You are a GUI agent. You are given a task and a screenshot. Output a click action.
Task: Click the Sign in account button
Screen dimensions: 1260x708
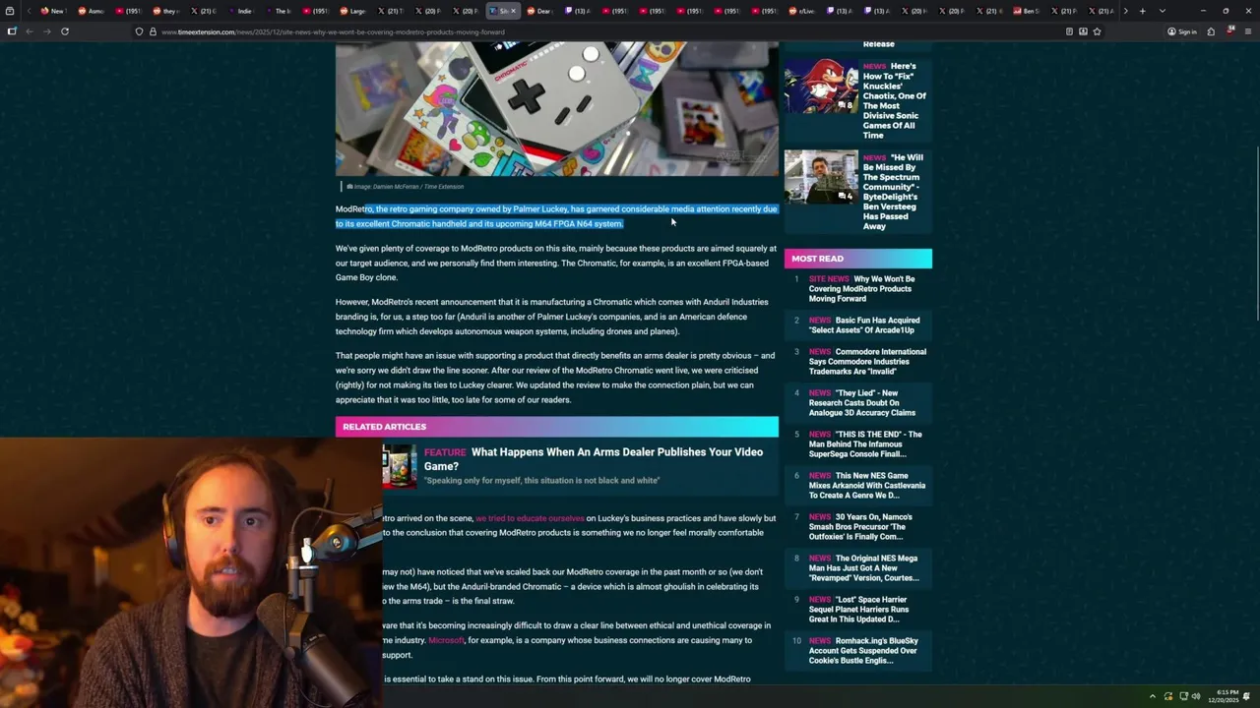1182,31
